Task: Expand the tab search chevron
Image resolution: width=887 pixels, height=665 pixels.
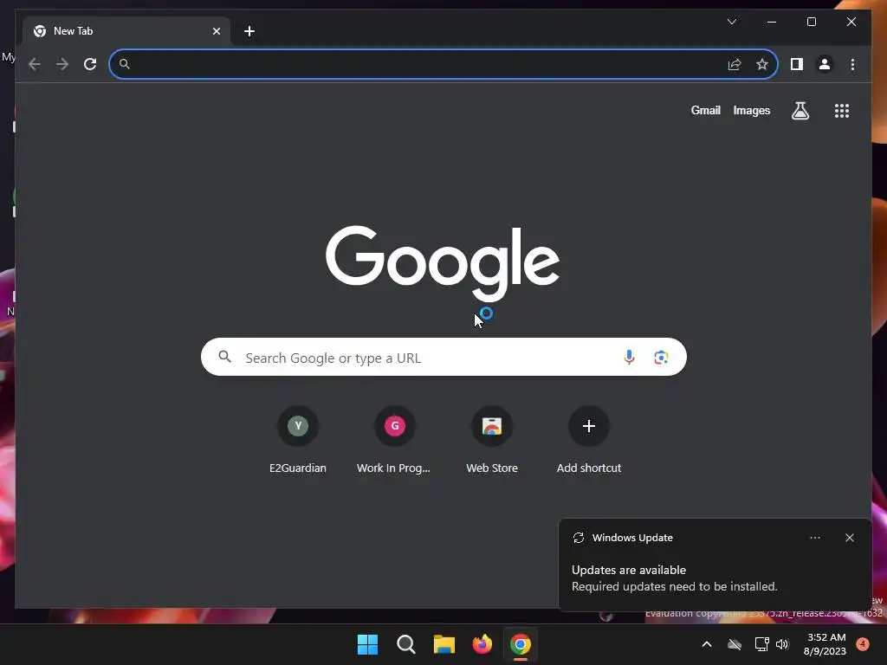Action: [x=731, y=22]
